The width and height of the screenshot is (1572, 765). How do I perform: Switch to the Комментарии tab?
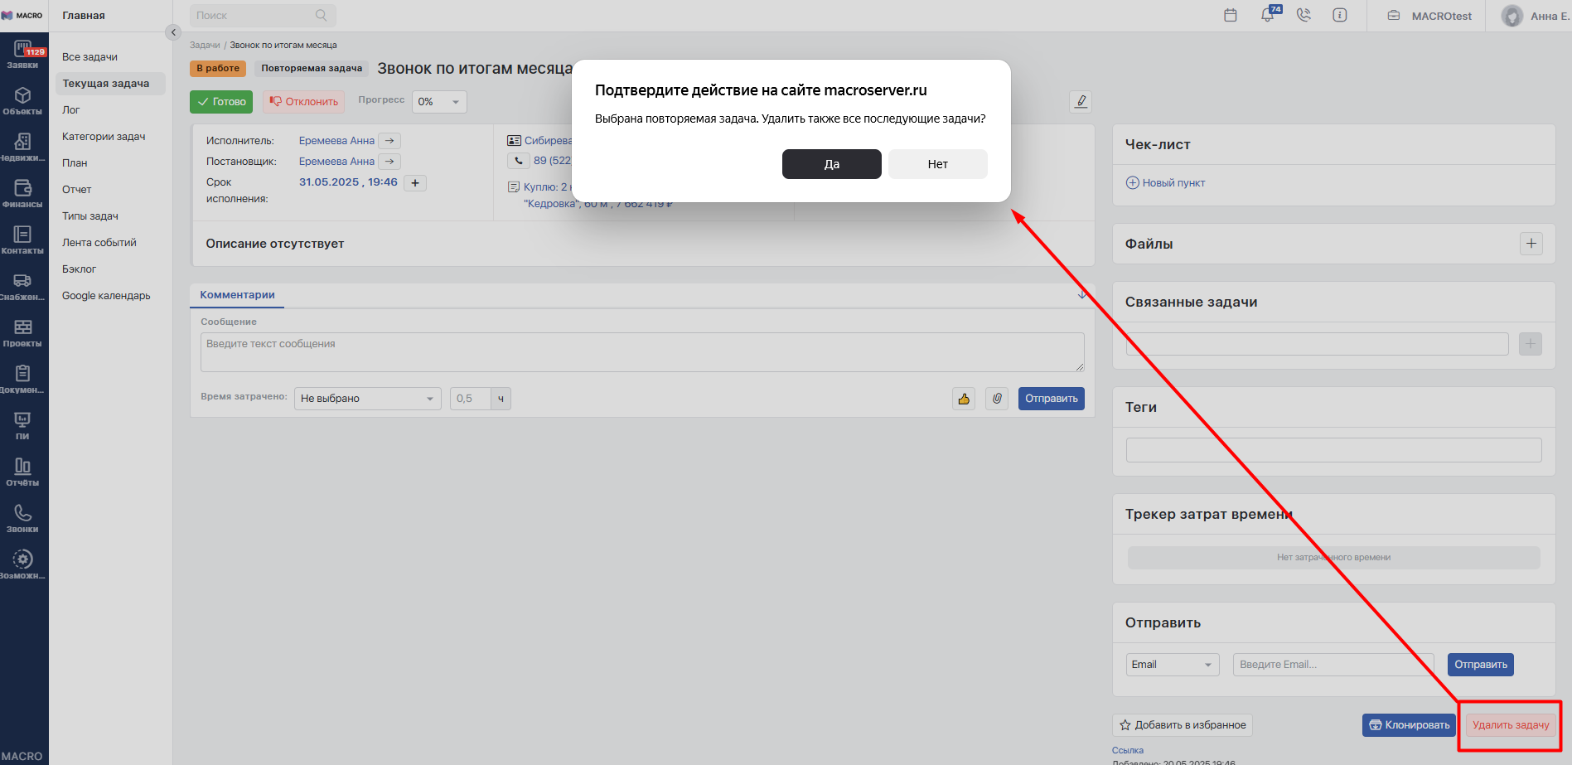pos(237,295)
